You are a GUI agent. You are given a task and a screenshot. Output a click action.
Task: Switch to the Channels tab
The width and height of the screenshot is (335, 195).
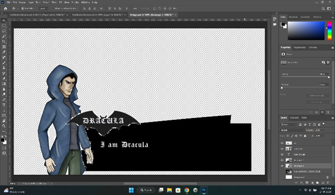point(294,118)
